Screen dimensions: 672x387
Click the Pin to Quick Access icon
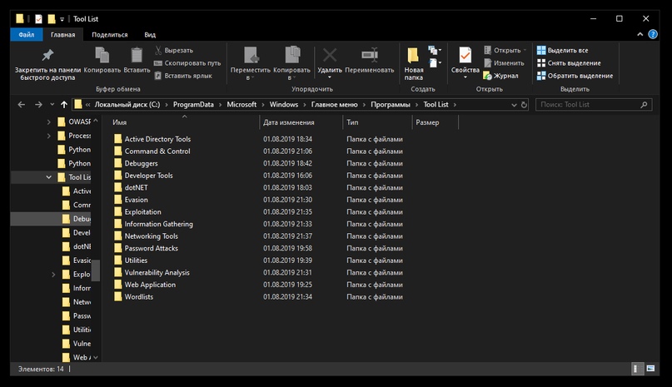tap(47, 56)
